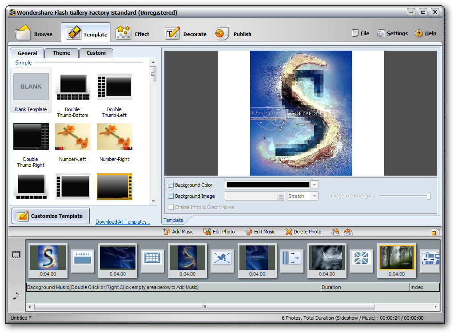Select the dark blue second slide

pyautogui.click(x=118, y=260)
